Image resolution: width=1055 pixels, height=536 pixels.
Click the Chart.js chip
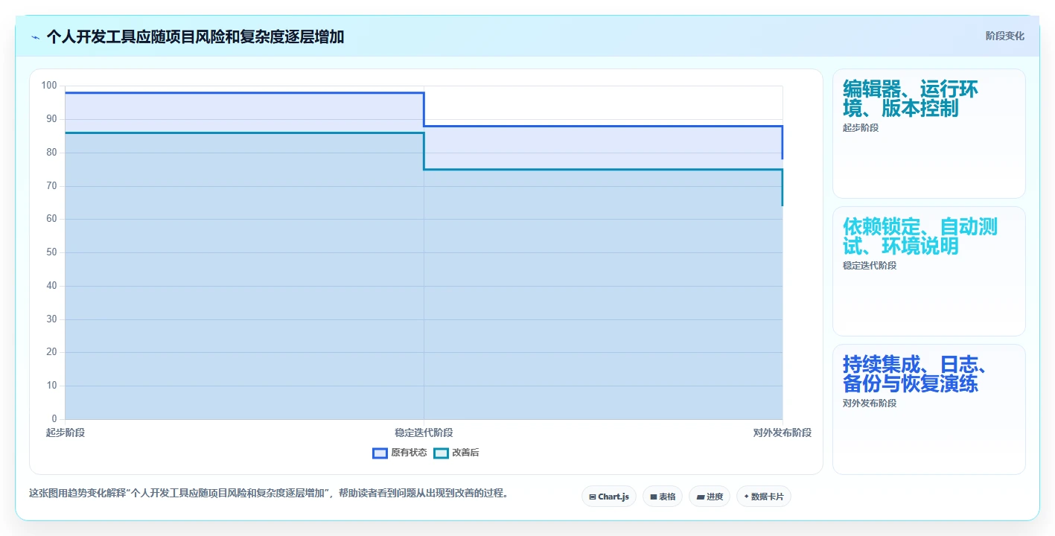608,497
